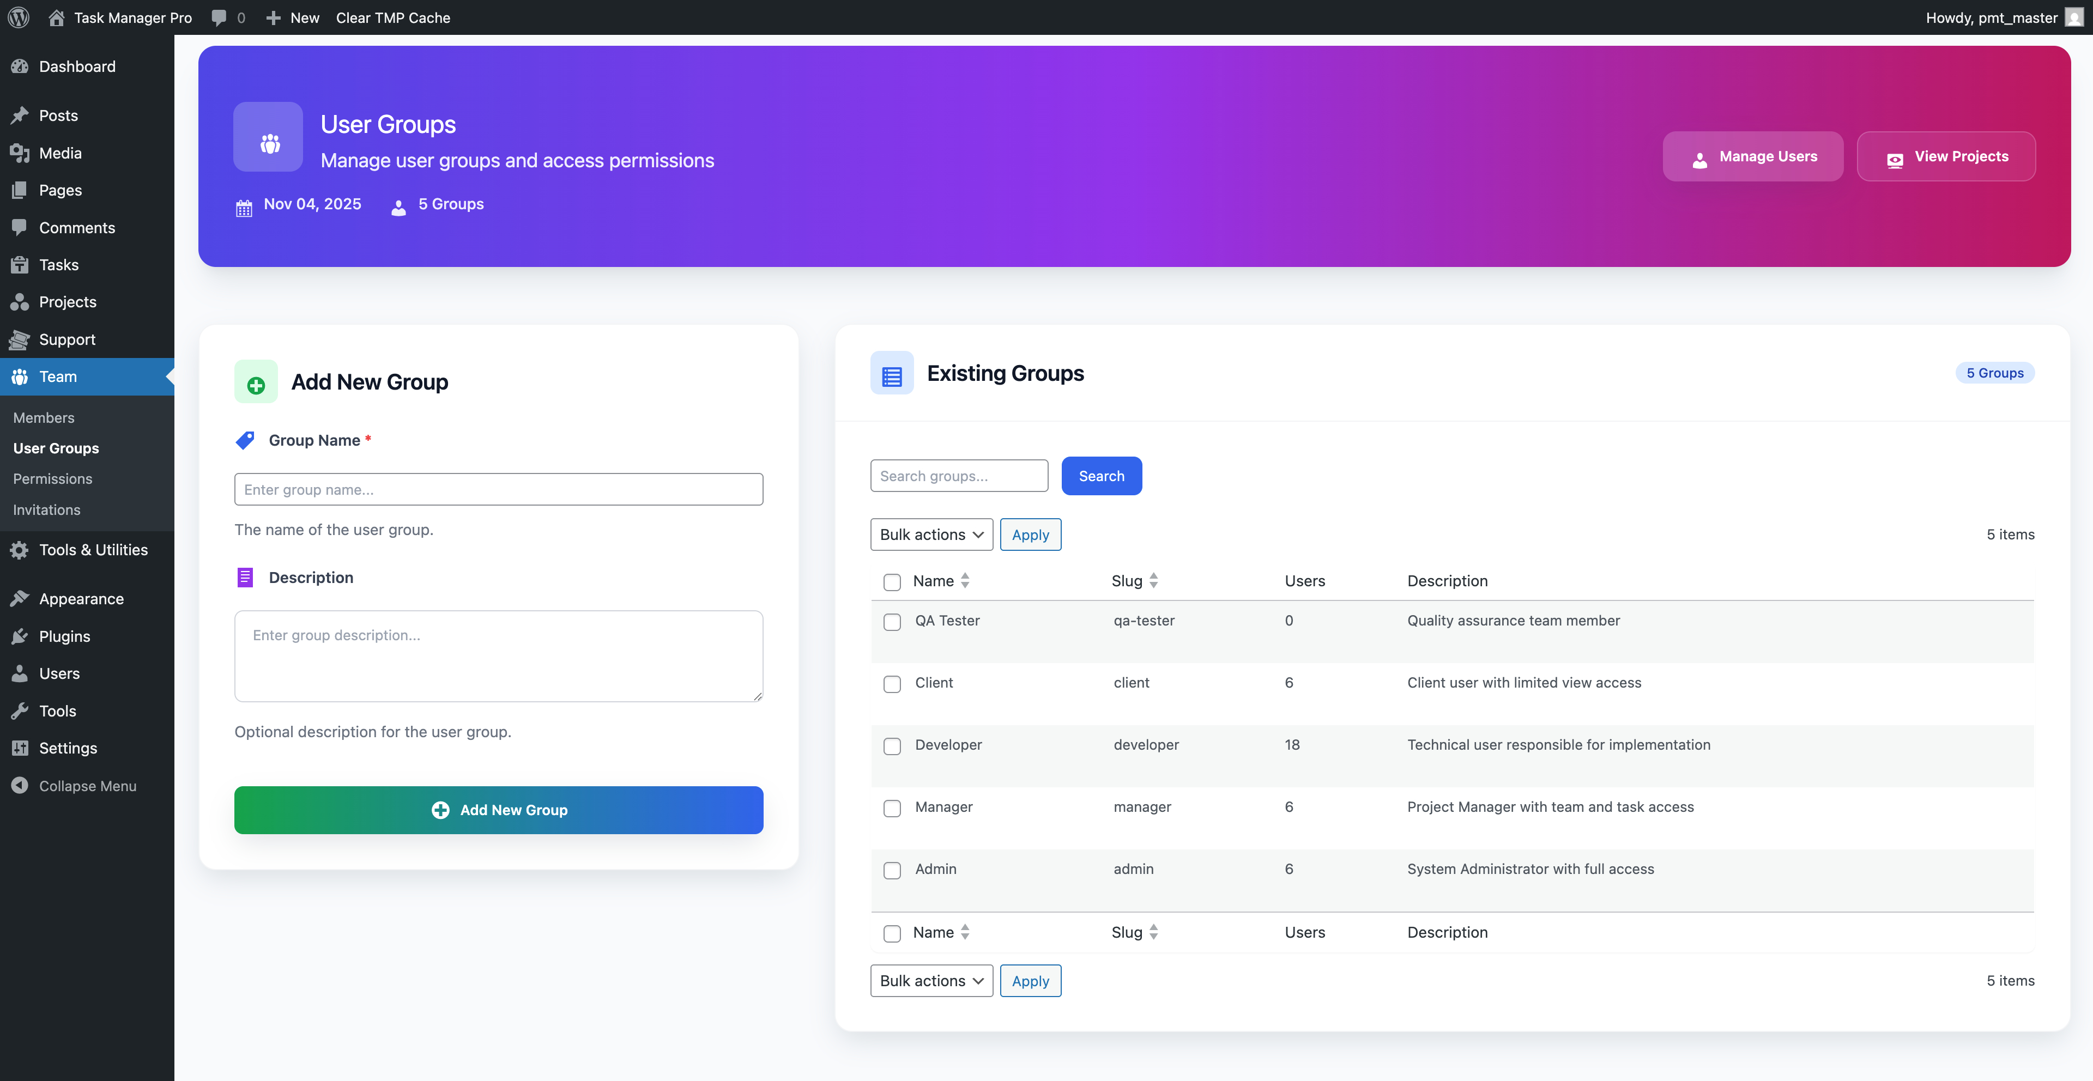
Task: Click the Collapse Menu arrow icon
Action: (x=20, y=785)
